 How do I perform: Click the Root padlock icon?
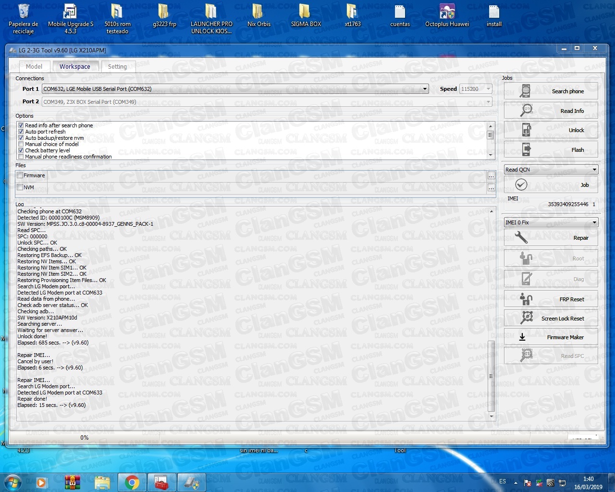point(526,258)
